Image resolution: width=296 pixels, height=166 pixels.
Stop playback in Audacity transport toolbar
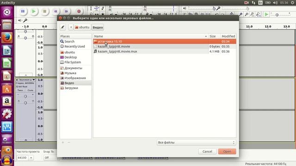click(x=45, y=11)
